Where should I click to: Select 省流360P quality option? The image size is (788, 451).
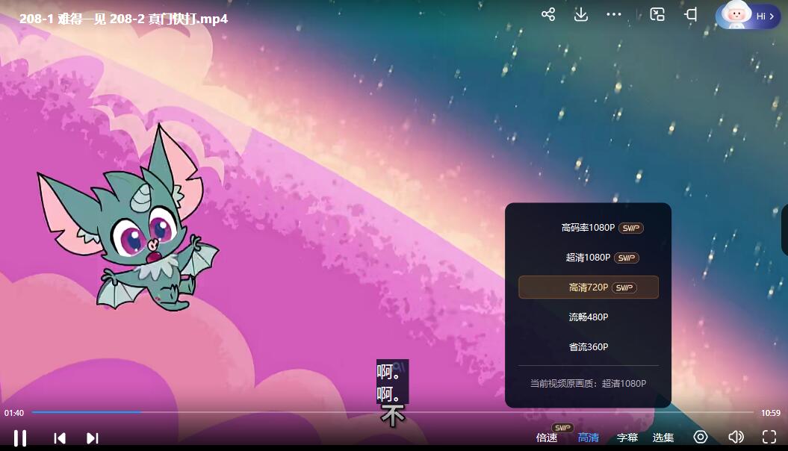click(589, 346)
